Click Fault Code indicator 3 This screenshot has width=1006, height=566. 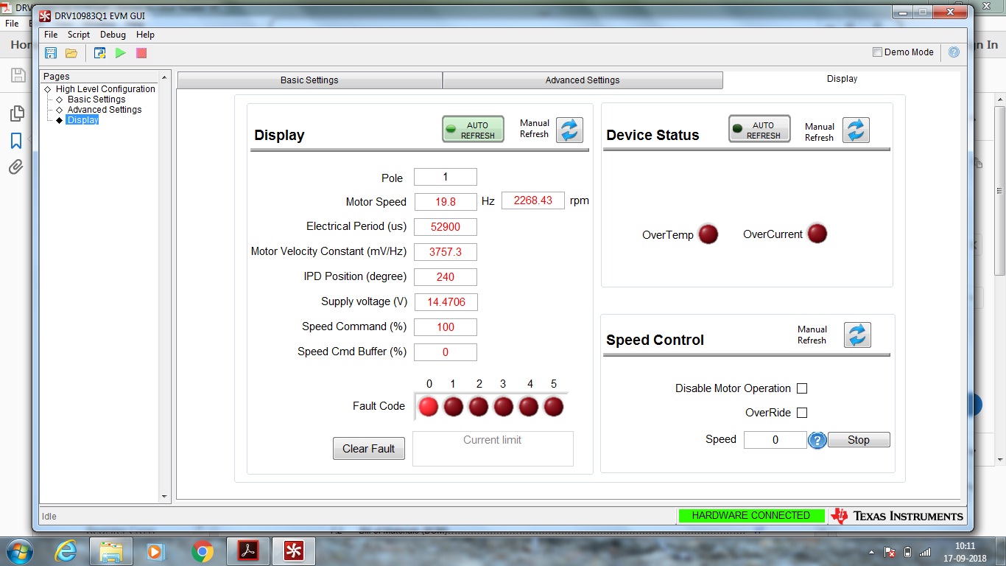(504, 406)
